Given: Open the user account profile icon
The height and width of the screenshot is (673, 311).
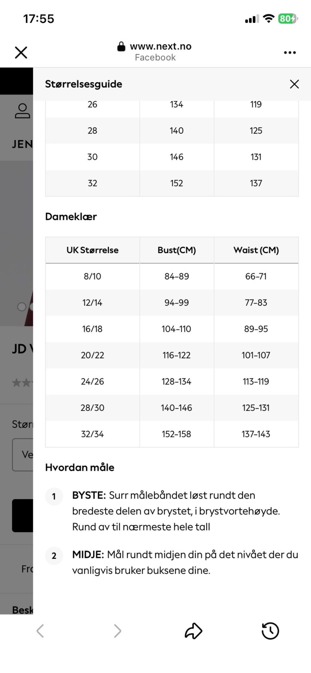Looking at the screenshot, I should [x=22, y=111].
